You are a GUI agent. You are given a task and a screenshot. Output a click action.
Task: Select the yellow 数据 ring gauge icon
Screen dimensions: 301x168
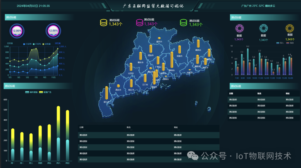click(x=290, y=28)
